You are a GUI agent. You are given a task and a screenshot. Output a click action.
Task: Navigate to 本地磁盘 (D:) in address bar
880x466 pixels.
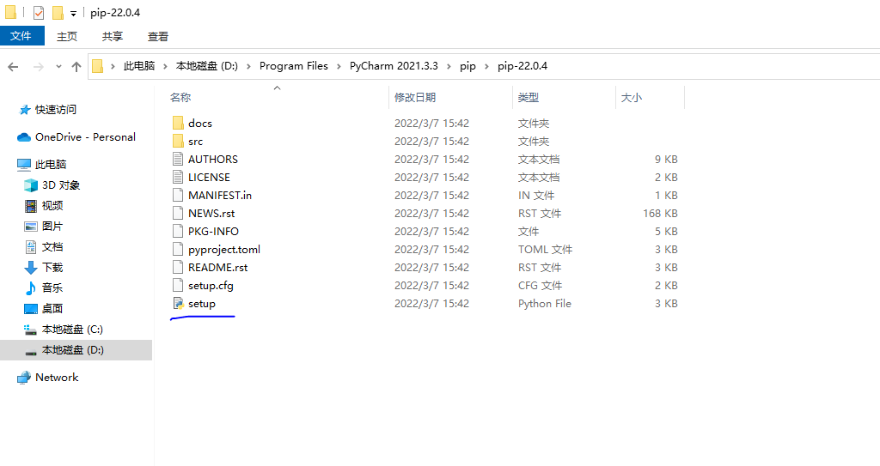206,66
